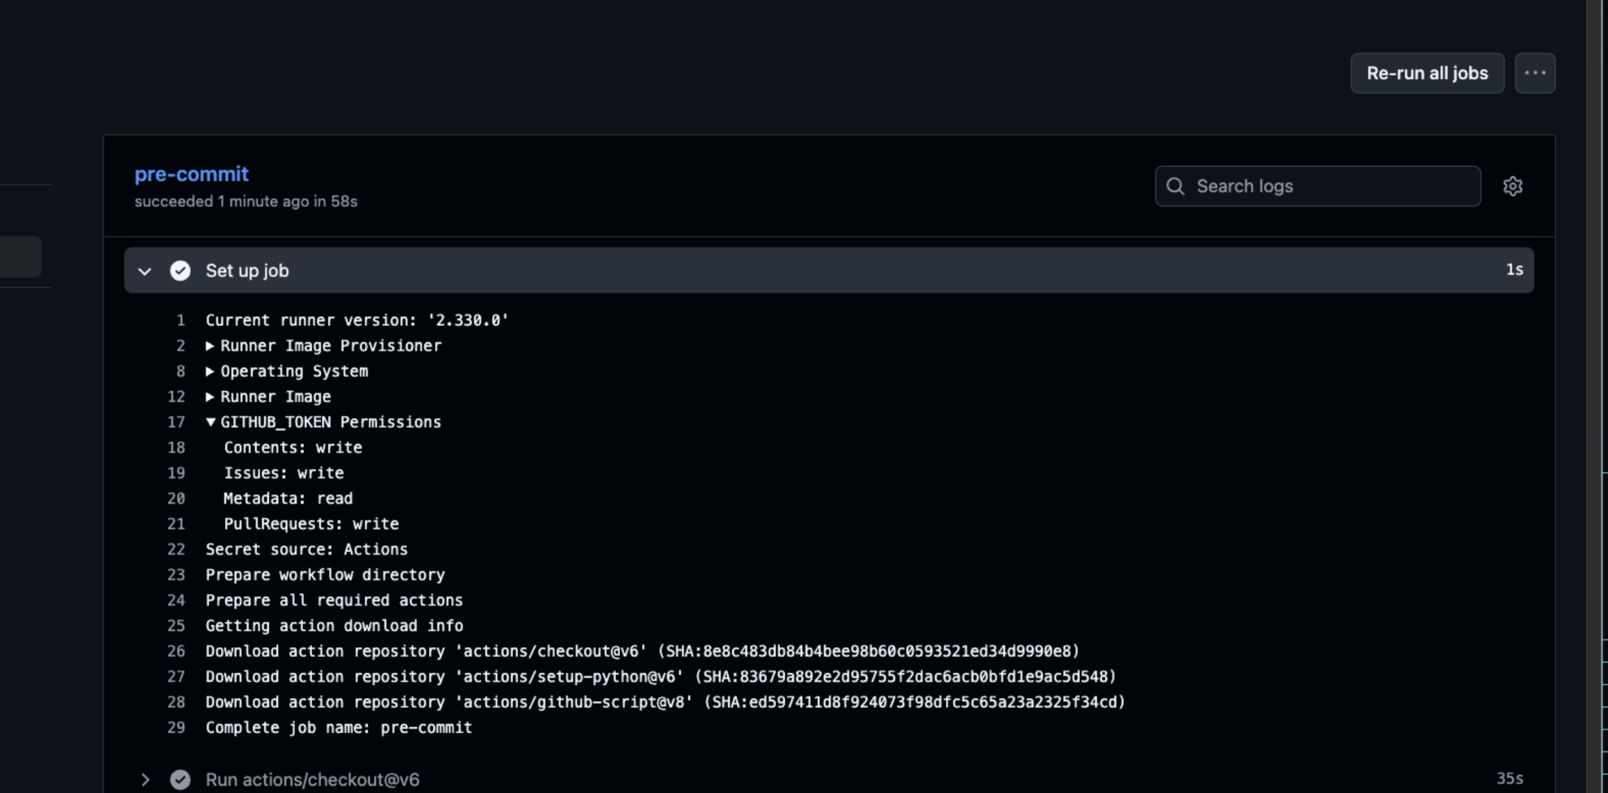Collapse the GITHUB_TOKEN Permissions group
The height and width of the screenshot is (793, 1608).
(x=210, y=422)
